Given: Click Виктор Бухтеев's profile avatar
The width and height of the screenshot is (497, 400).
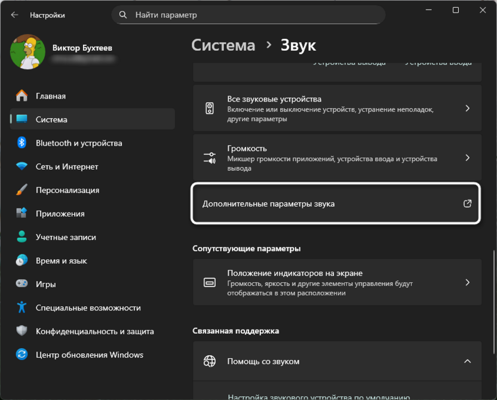Looking at the screenshot, I should pos(28,52).
